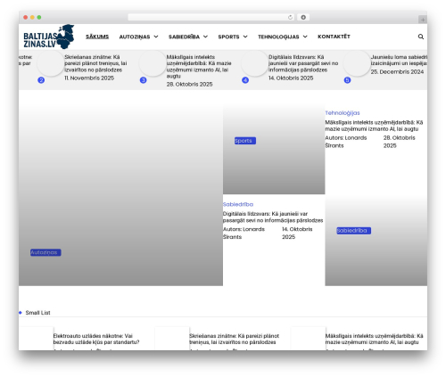Open the Sabiedrība category text link

click(238, 204)
